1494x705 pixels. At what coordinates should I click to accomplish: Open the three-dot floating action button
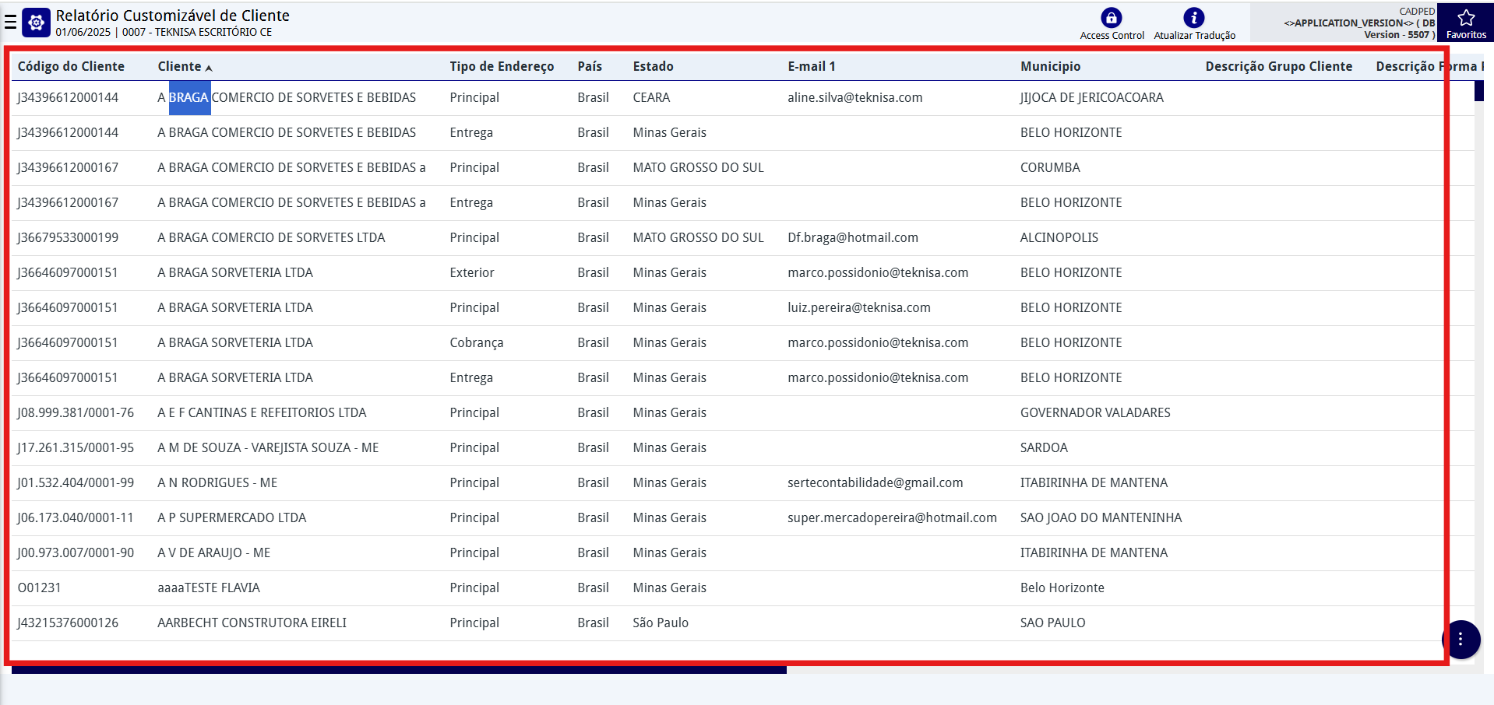coord(1461,640)
